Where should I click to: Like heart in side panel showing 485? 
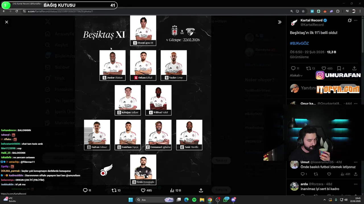324,68
